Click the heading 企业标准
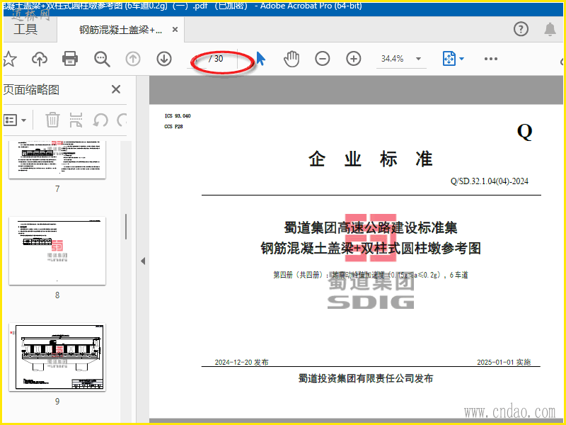The width and height of the screenshot is (566, 425). click(371, 159)
